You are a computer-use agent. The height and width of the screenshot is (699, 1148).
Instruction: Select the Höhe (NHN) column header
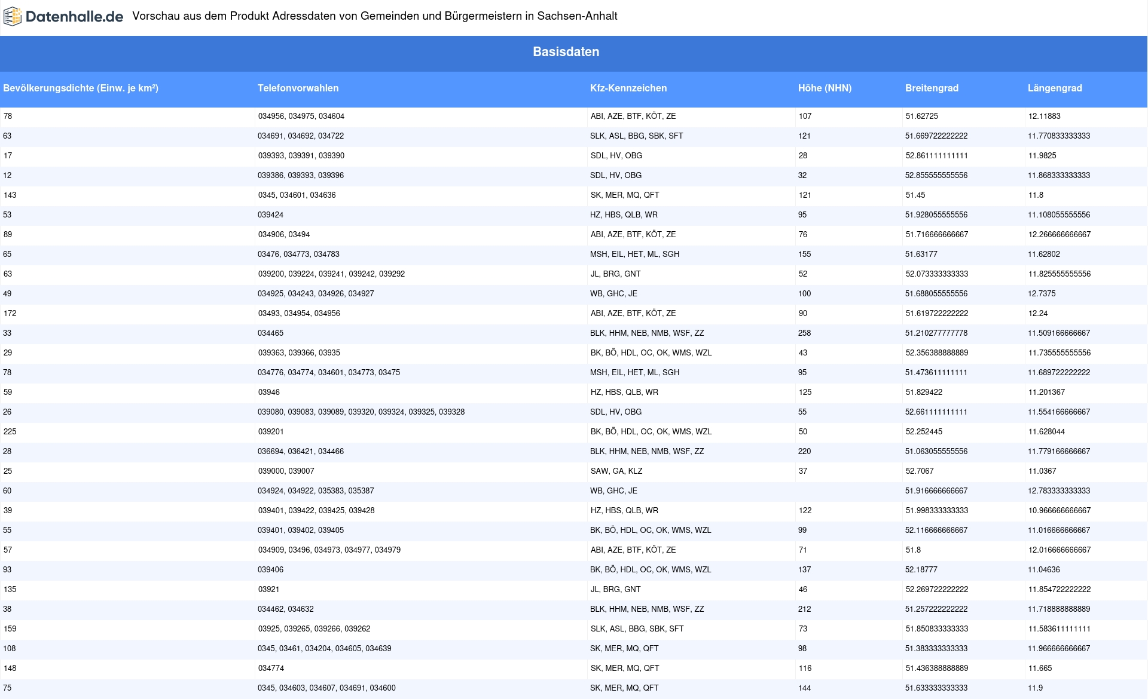(825, 88)
